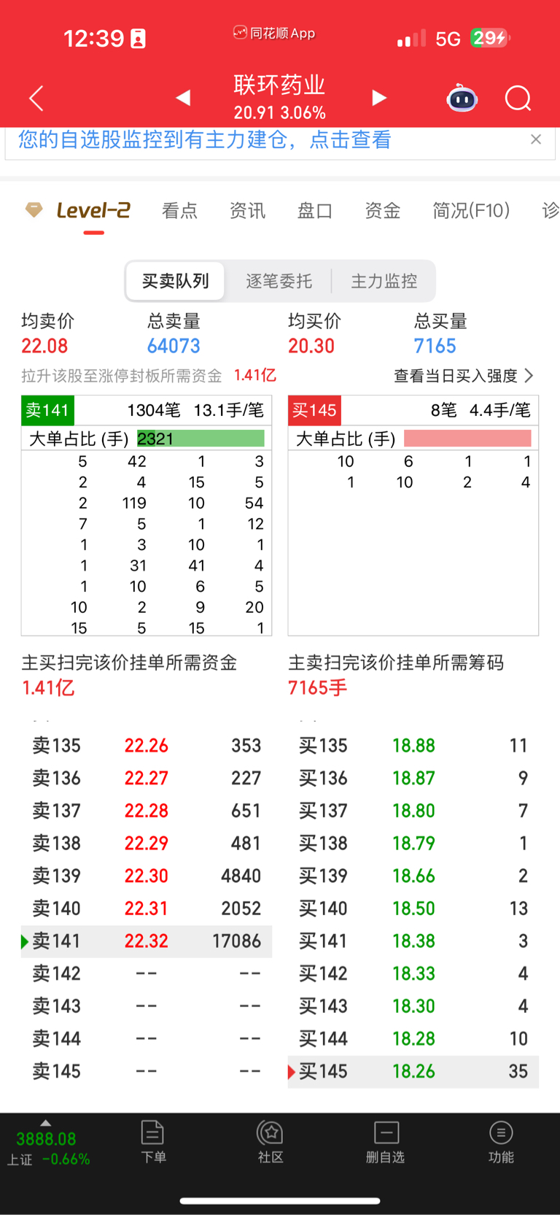Select the 买136 row at 18.87

(413, 778)
